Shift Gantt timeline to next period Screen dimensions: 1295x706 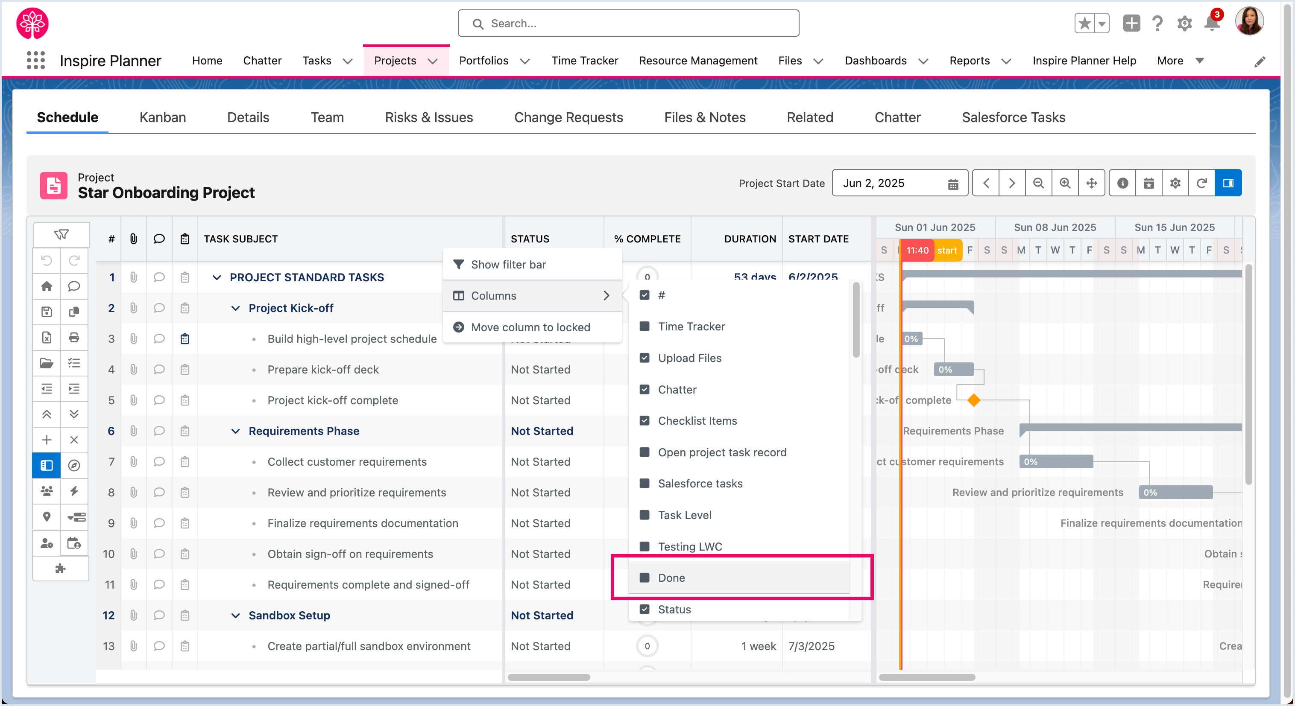pos(1012,183)
